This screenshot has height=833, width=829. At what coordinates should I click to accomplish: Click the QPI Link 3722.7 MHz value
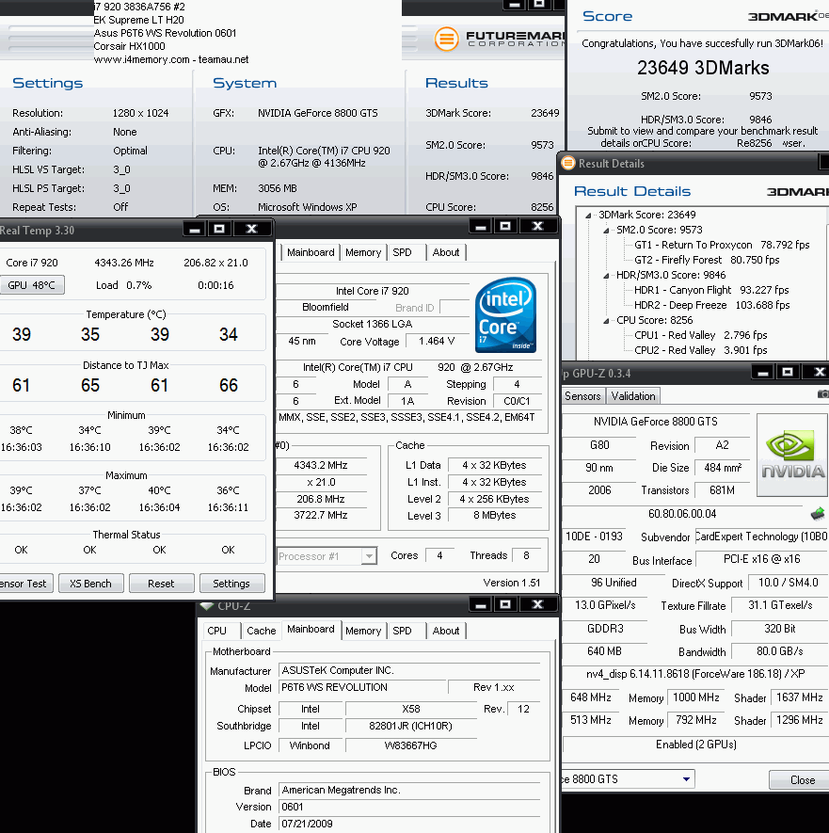click(x=321, y=515)
